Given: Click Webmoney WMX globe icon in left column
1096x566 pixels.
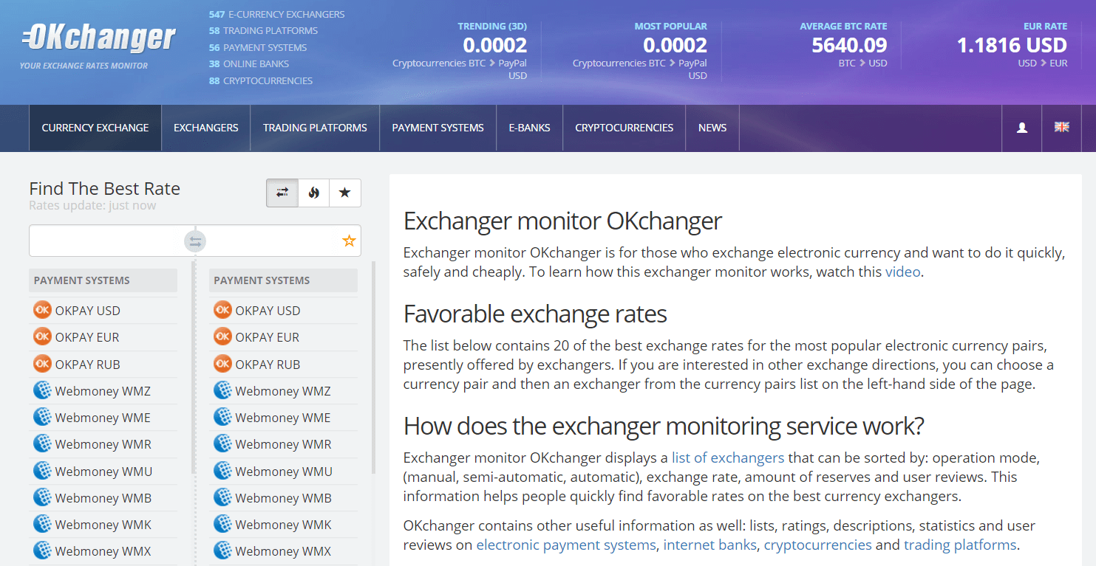Looking at the screenshot, I should click(42, 551).
